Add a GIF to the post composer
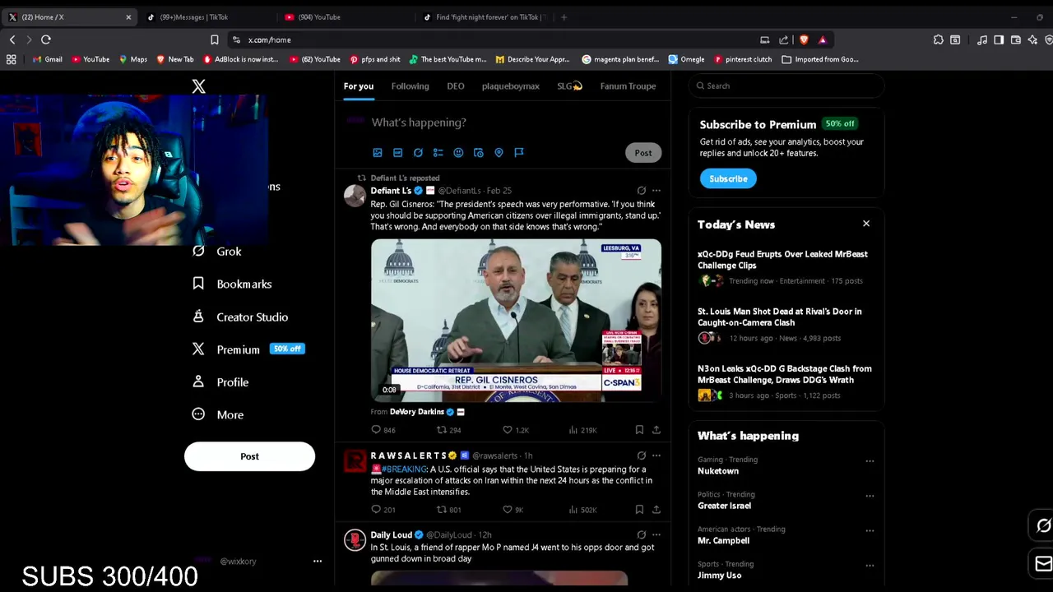The image size is (1053, 592). pos(397,152)
